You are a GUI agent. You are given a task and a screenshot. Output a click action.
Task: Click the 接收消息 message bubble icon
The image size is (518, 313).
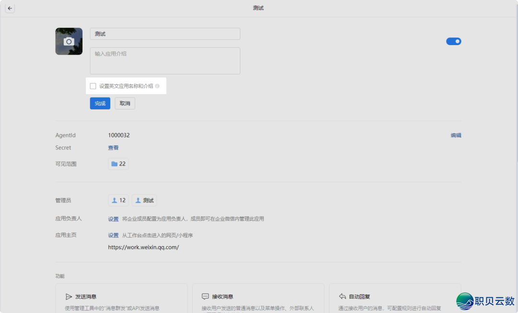tap(205, 296)
